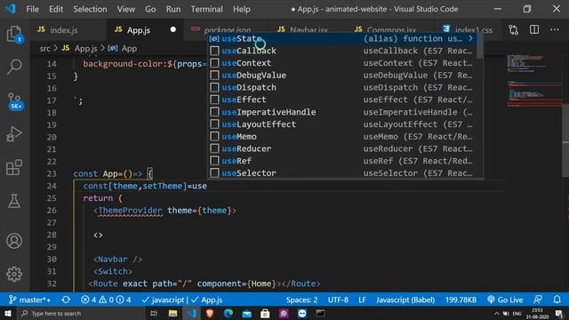Open the errors and warnings status counter
Viewport: 569px width, 320px height.
(x=106, y=300)
